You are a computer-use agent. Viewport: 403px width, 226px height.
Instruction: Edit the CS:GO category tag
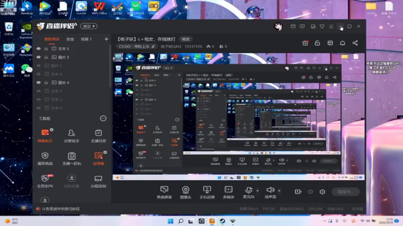(x=137, y=46)
